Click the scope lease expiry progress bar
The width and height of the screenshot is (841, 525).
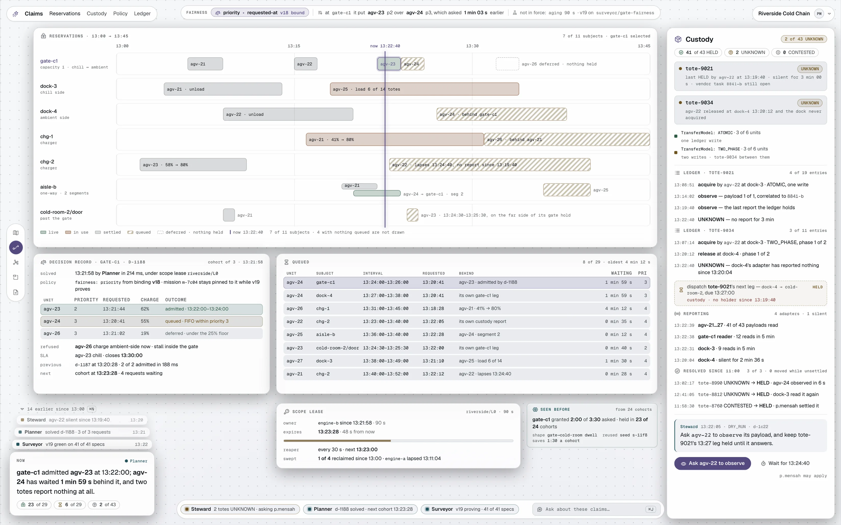398,441
